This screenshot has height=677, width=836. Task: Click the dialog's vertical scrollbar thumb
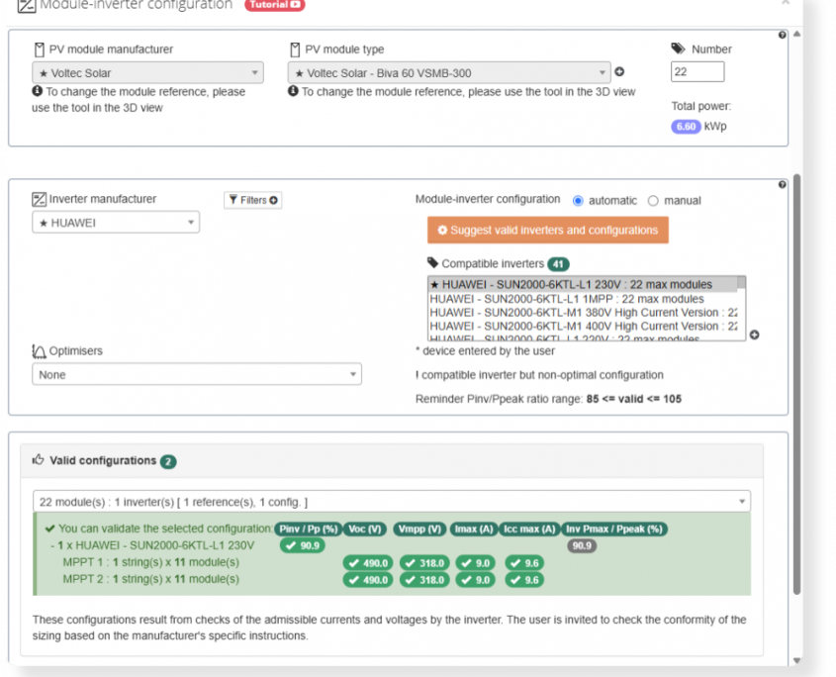(x=797, y=384)
